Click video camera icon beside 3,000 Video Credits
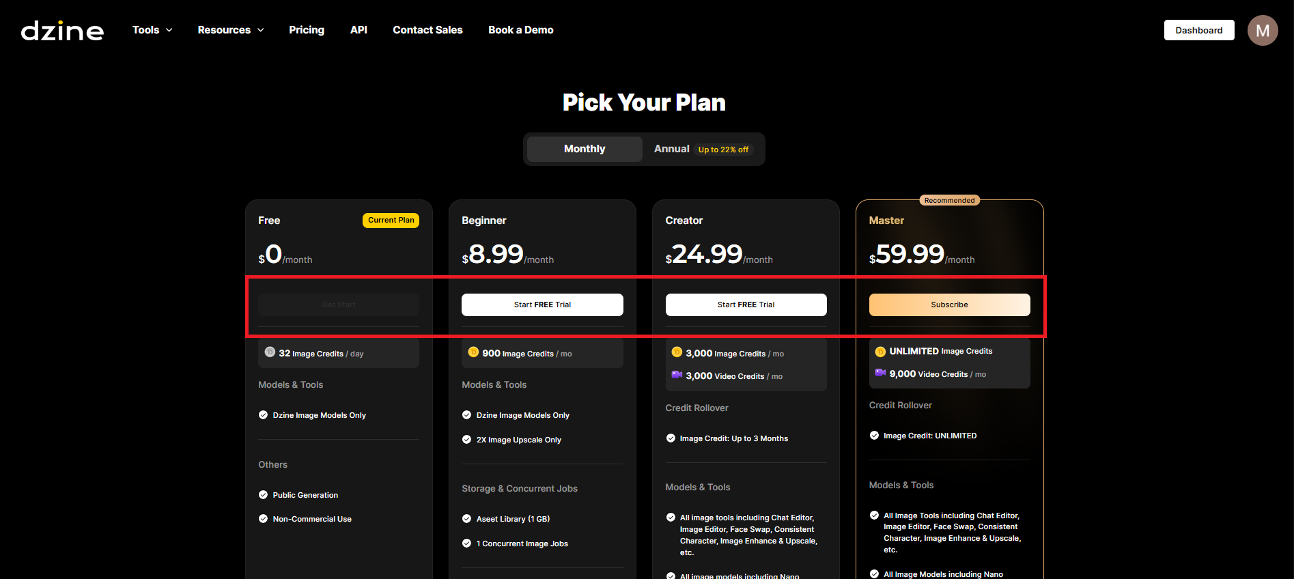1294x579 pixels. click(x=677, y=375)
